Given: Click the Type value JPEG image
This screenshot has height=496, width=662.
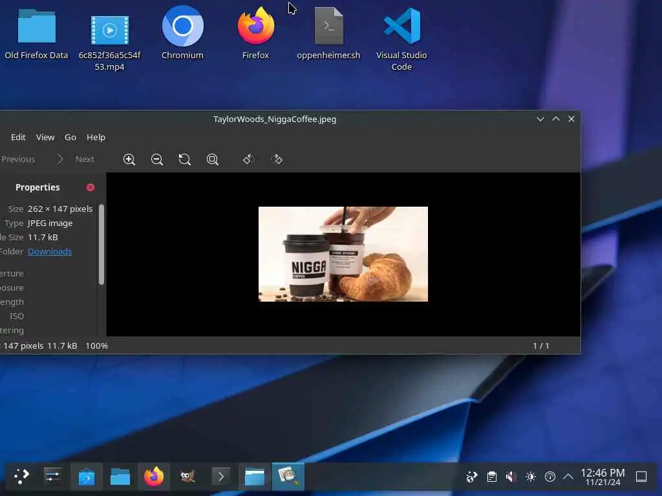Looking at the screenshot, I should coord(50,223).
